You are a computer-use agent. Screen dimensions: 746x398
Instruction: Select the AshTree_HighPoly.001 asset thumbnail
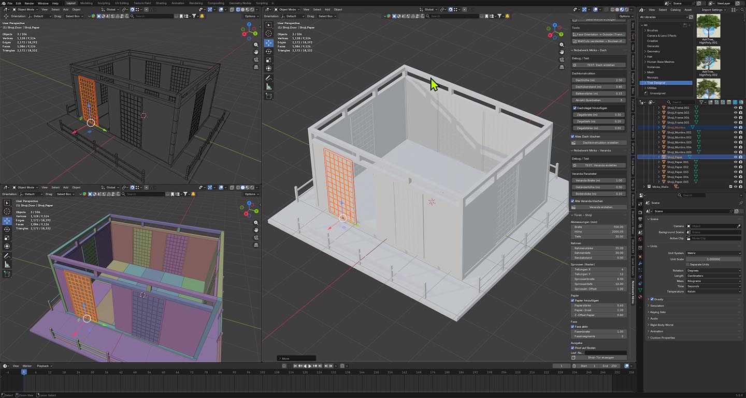tap(708, 25)
